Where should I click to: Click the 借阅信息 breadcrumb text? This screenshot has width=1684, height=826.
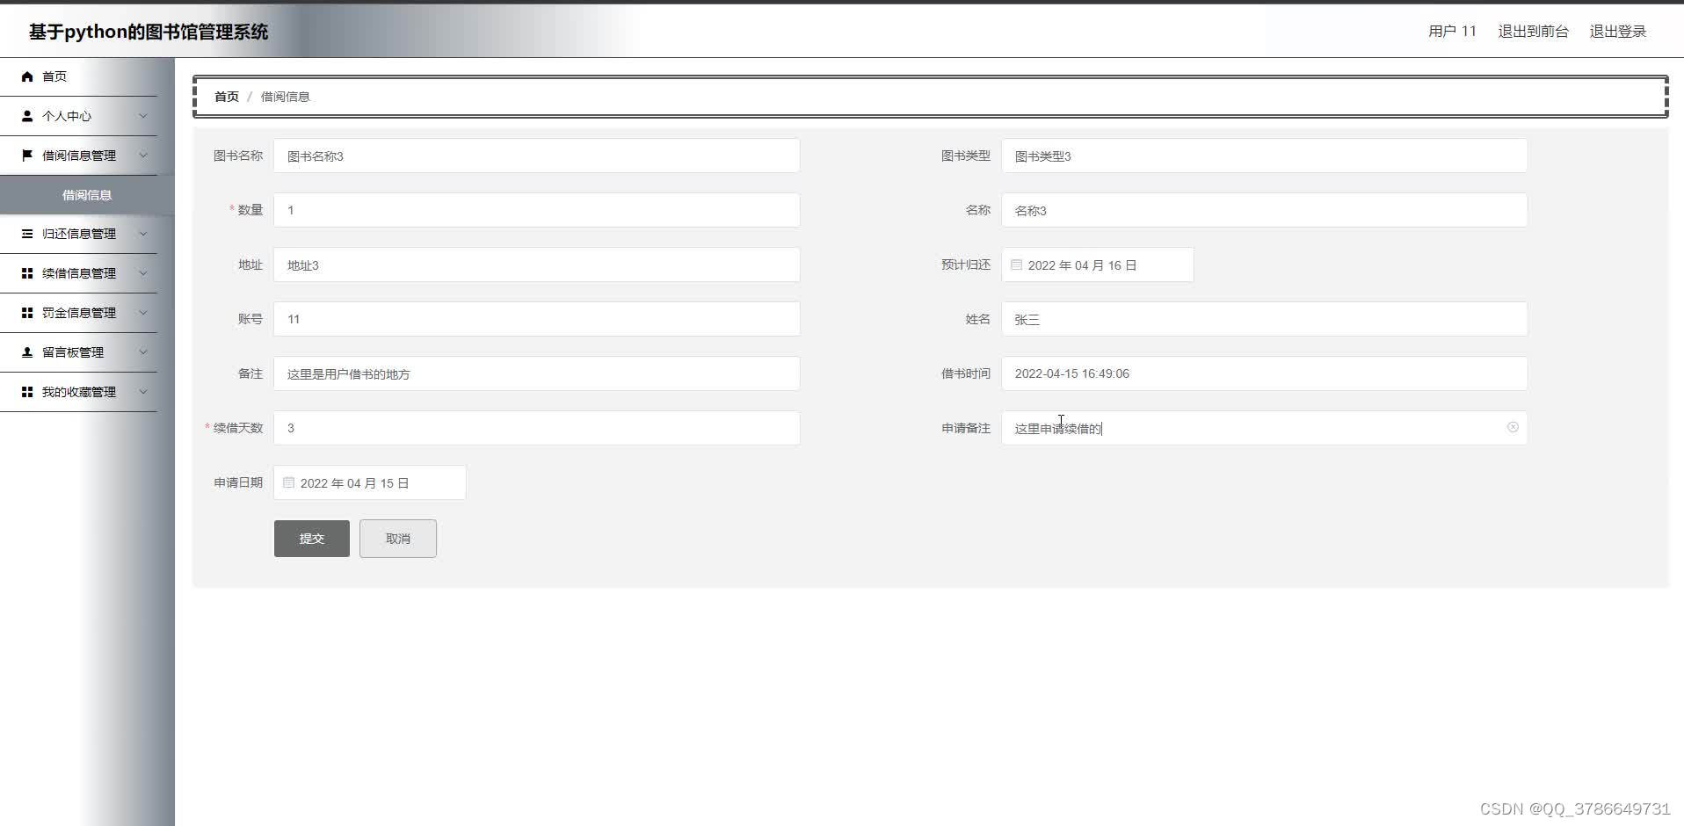[x=285, y=97]
